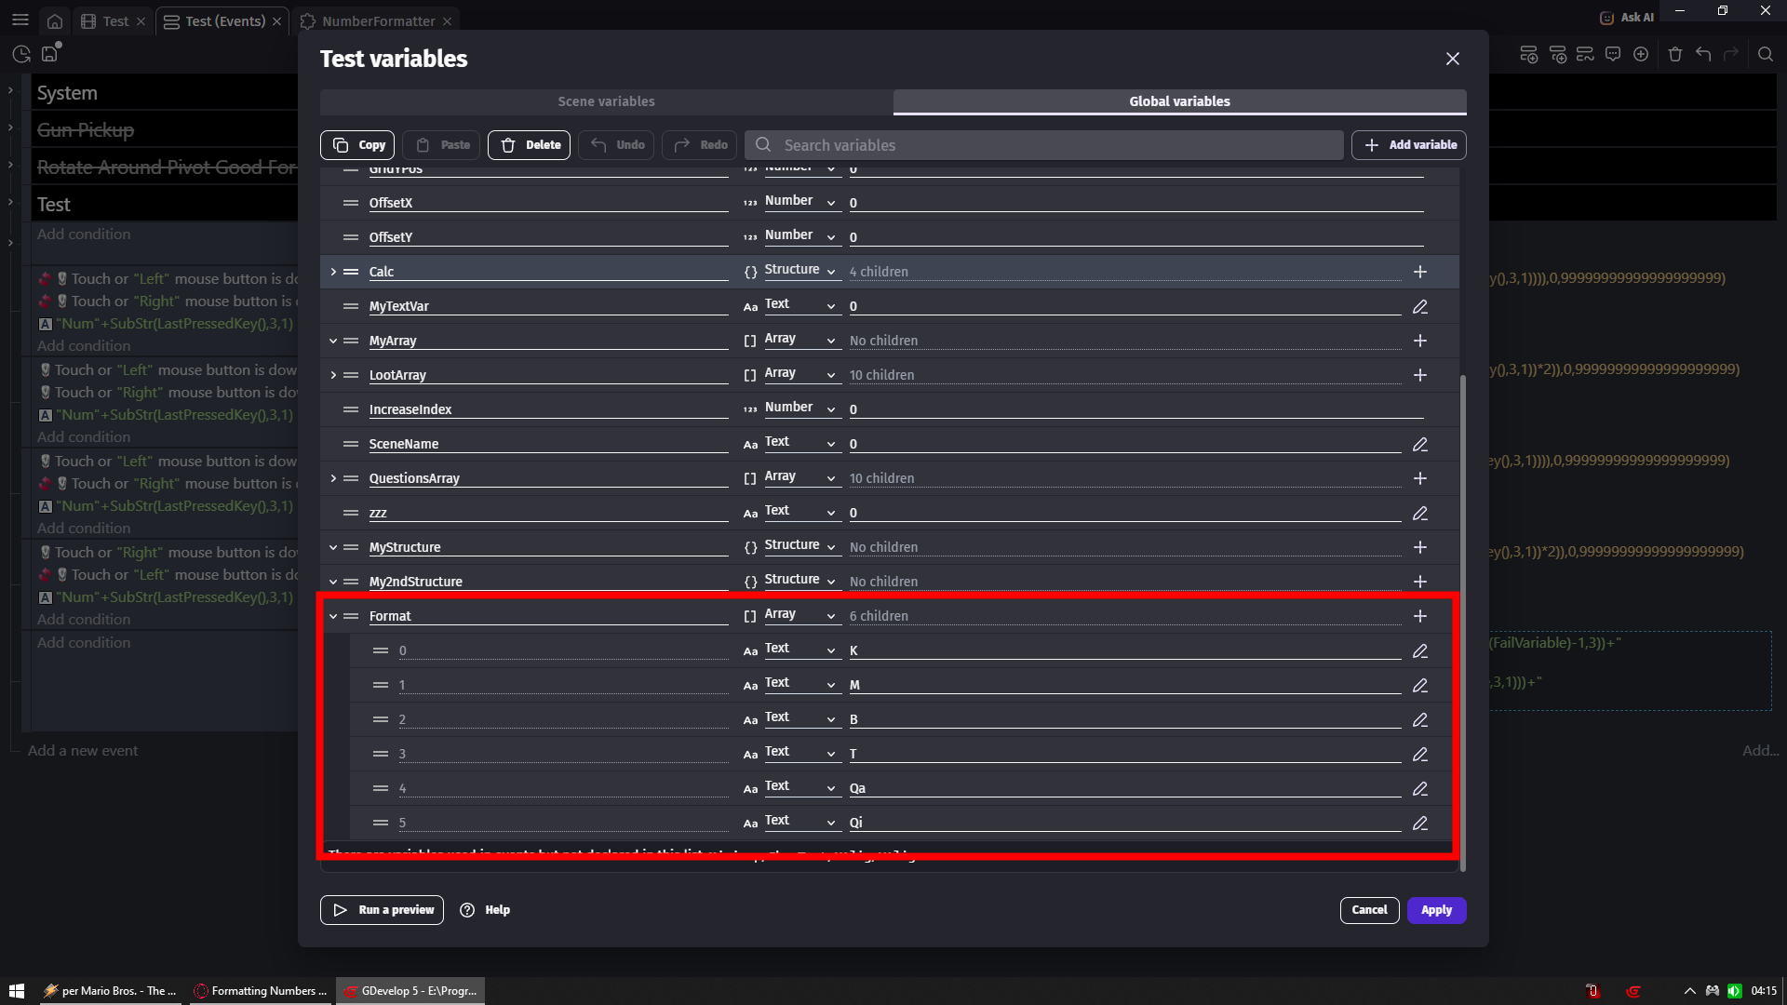
Task: Click add child plus icon for Calc
Action: click(1419, 272)
